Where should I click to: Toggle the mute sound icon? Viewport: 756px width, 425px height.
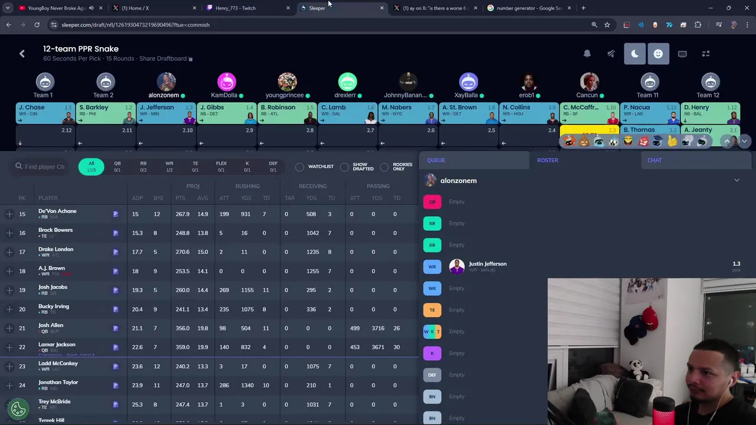(x=611, y=54)
